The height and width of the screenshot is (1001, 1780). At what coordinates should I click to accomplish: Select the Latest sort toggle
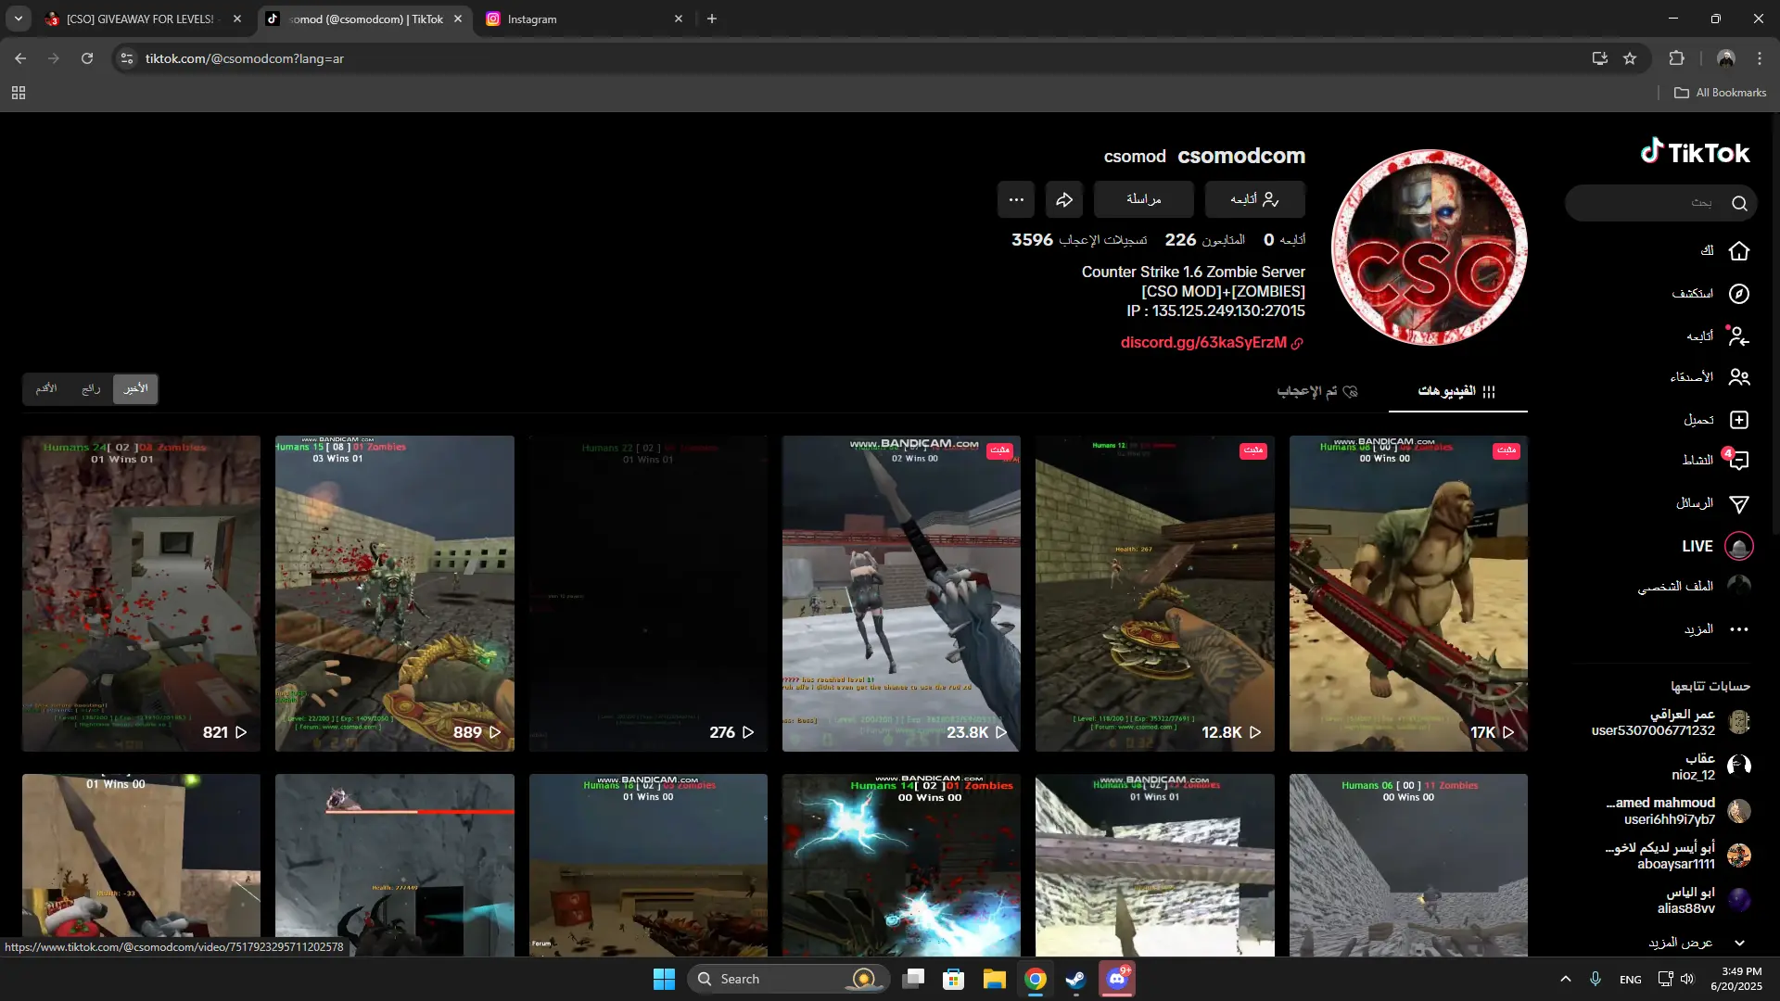click(135, 389)
